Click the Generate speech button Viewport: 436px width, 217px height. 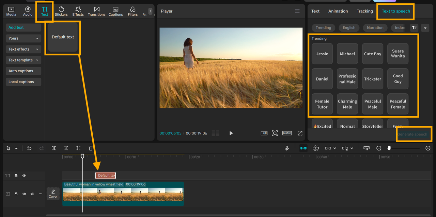[412, 134]
